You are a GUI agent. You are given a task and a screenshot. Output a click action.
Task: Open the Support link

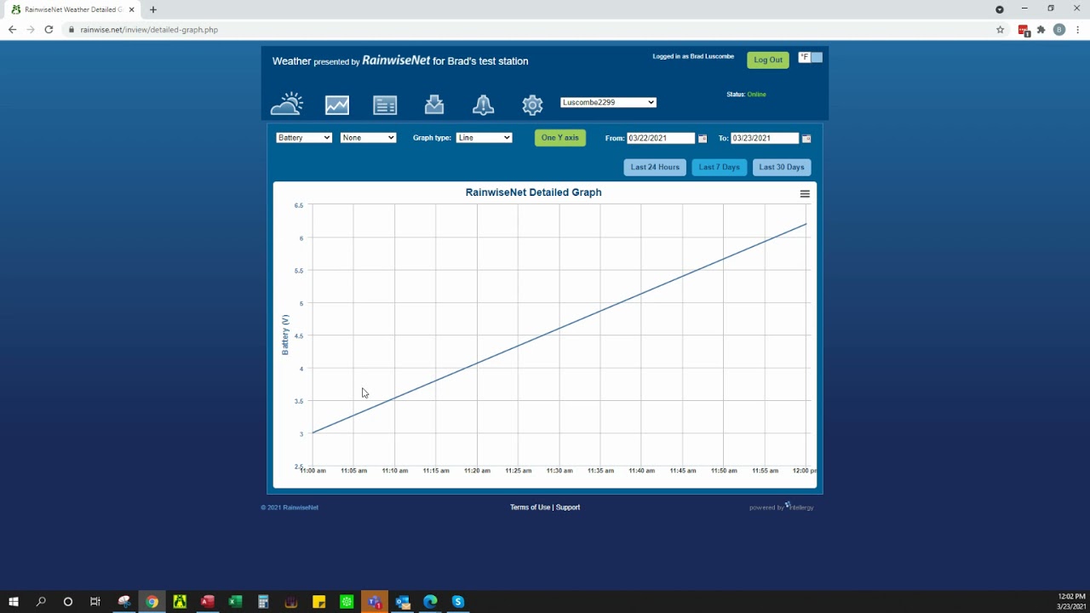tap(568, 507)
